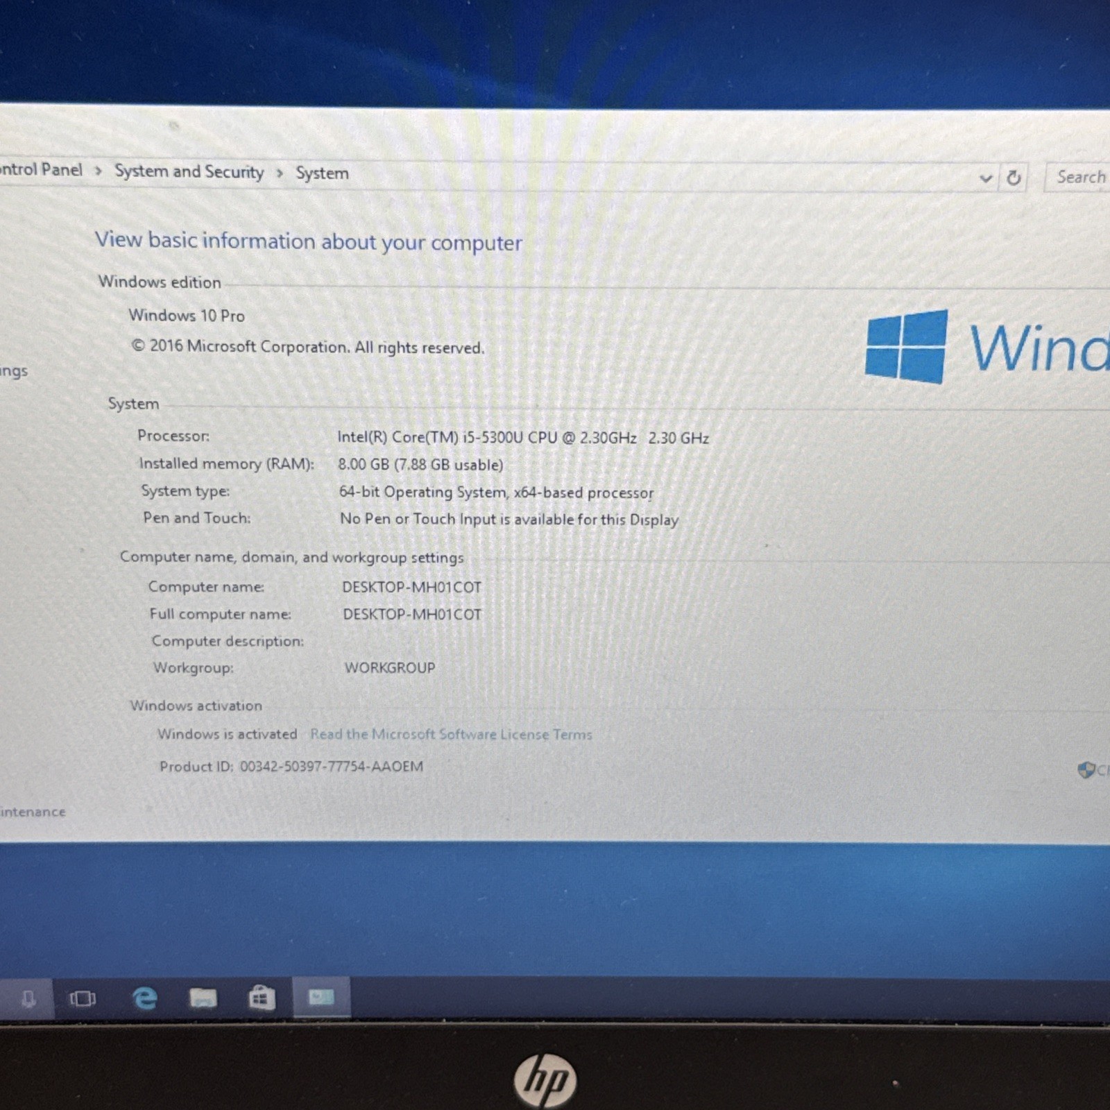This screenshot has width=1110, height=1110.
Task: Go to System and Security breadcrumb
Action: pyautogui.click(x=189, y=171)
